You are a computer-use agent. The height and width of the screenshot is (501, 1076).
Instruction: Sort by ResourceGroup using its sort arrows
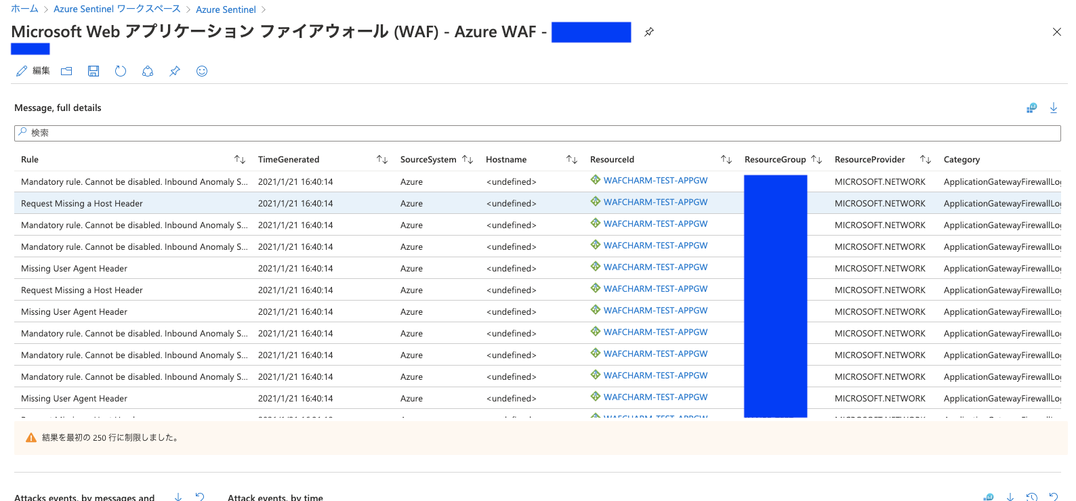click(816, 160)
